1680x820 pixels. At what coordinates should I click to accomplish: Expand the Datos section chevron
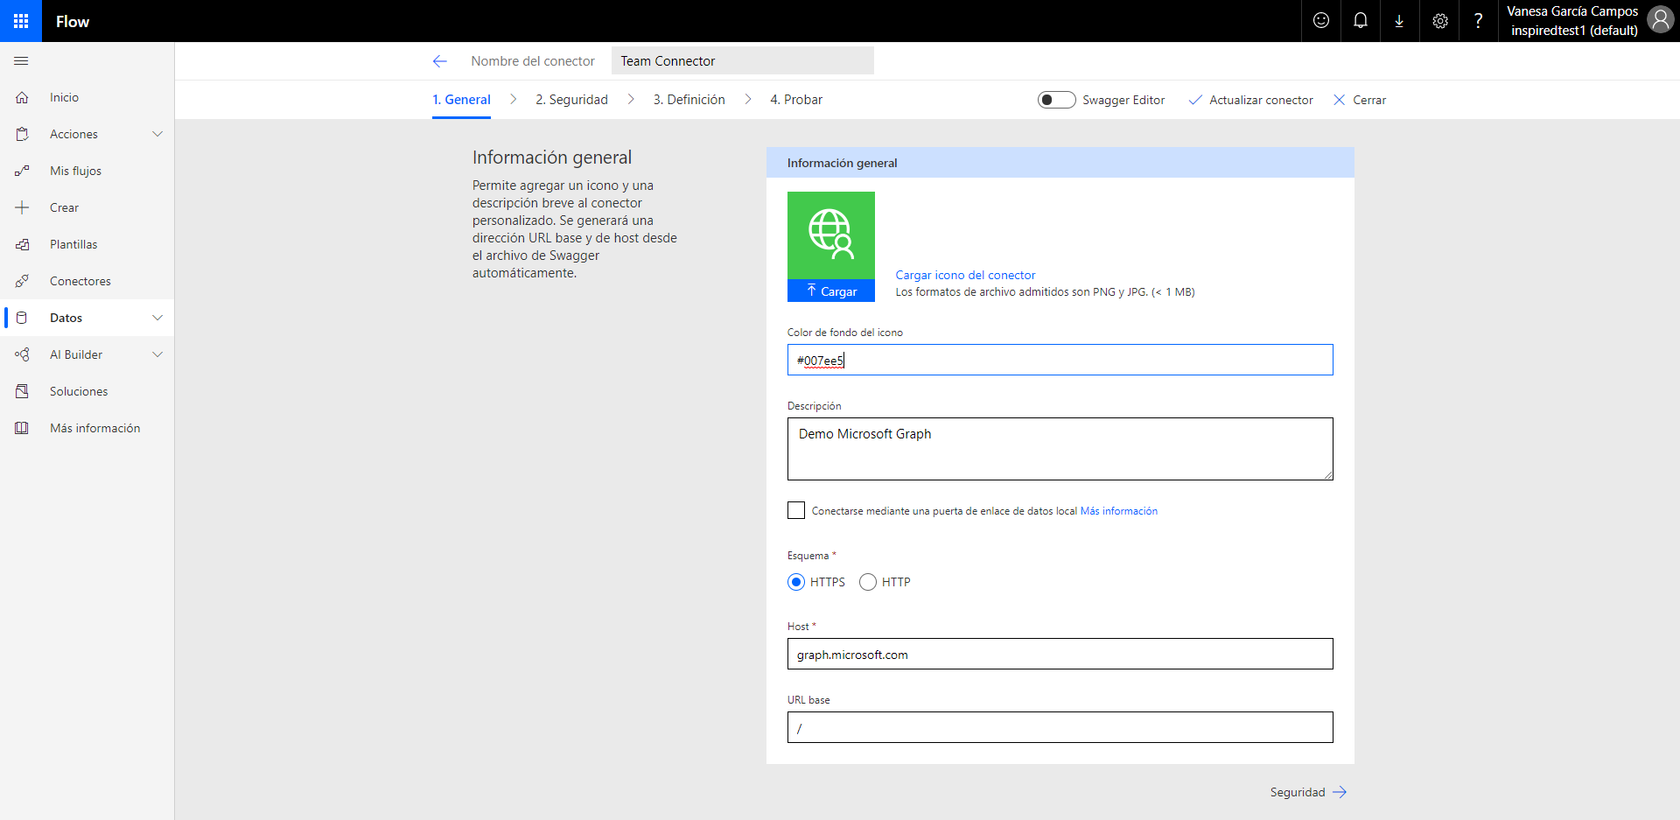click(157, 318)
